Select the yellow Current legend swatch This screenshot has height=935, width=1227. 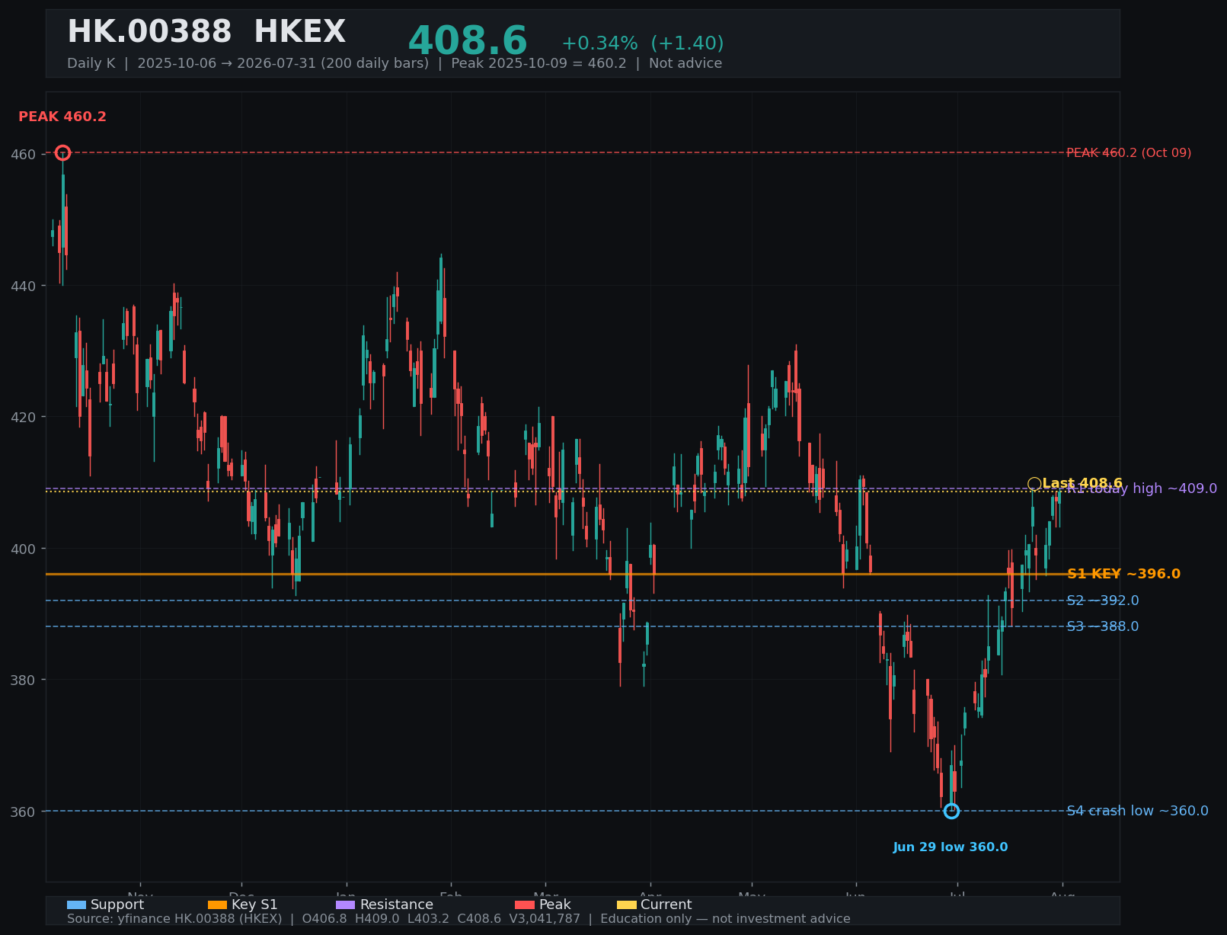(626, 905)
